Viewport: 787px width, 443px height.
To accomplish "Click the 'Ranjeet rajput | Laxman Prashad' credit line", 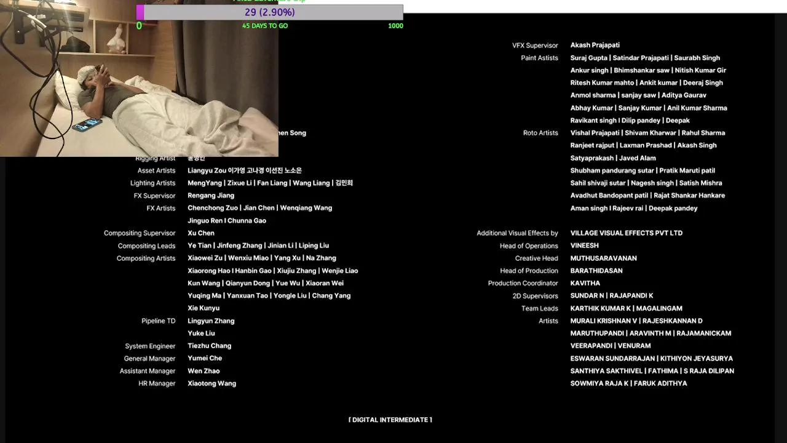I will tap(644, 145).
